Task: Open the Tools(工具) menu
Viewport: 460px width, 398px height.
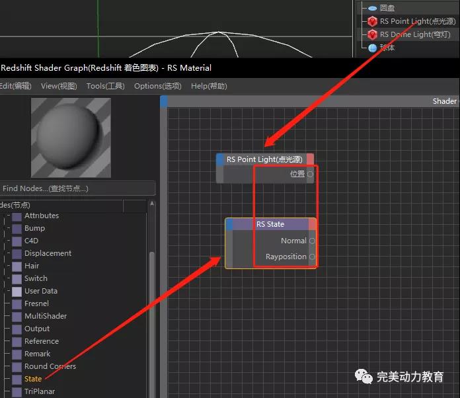Action: pyautogui.click(x=105, y=86)
